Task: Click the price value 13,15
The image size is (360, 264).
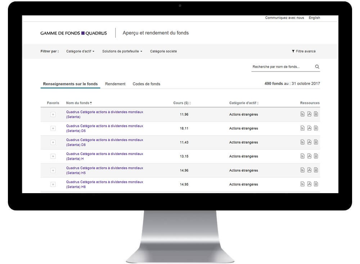Action: 184,156
